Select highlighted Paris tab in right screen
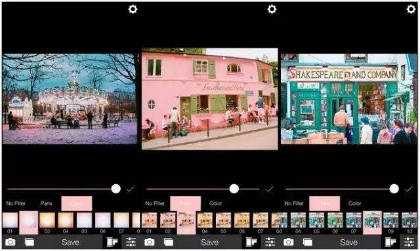Image resolution: width=420 pixels, height=251 pixels. [x=325, y=203]
